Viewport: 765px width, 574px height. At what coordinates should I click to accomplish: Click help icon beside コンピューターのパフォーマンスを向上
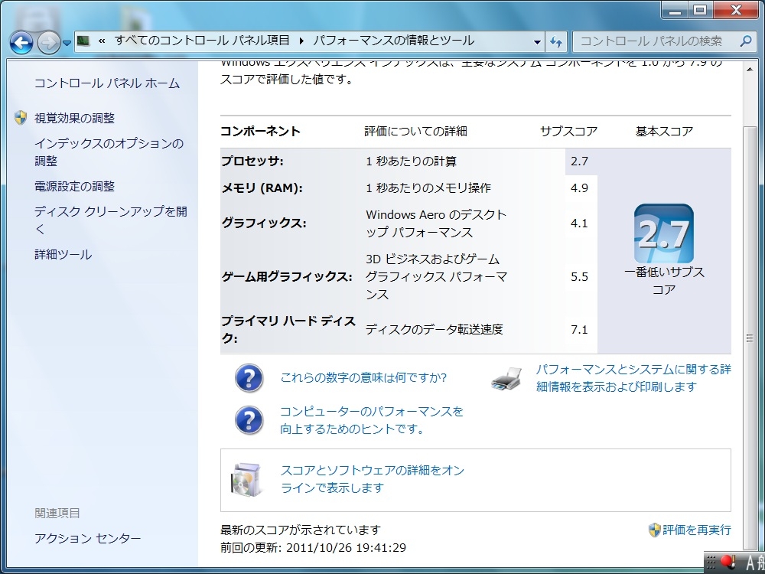(x=249, y=420)
